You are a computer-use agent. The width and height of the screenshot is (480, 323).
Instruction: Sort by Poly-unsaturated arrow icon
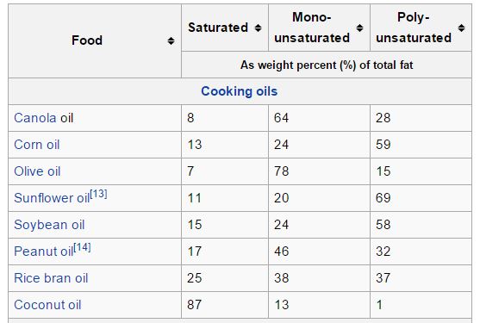[461, 28]
